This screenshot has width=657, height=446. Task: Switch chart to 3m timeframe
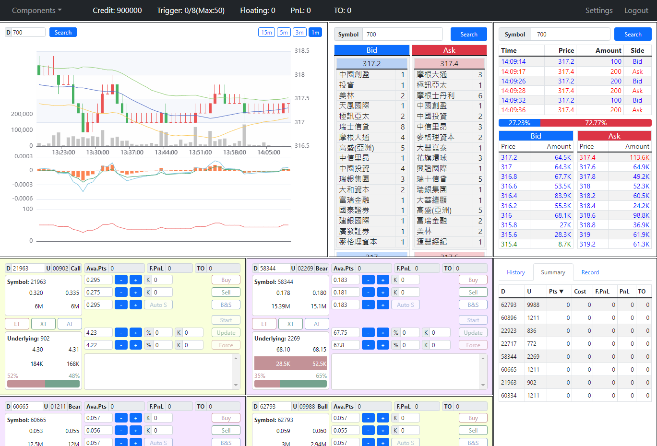(299, 33)
